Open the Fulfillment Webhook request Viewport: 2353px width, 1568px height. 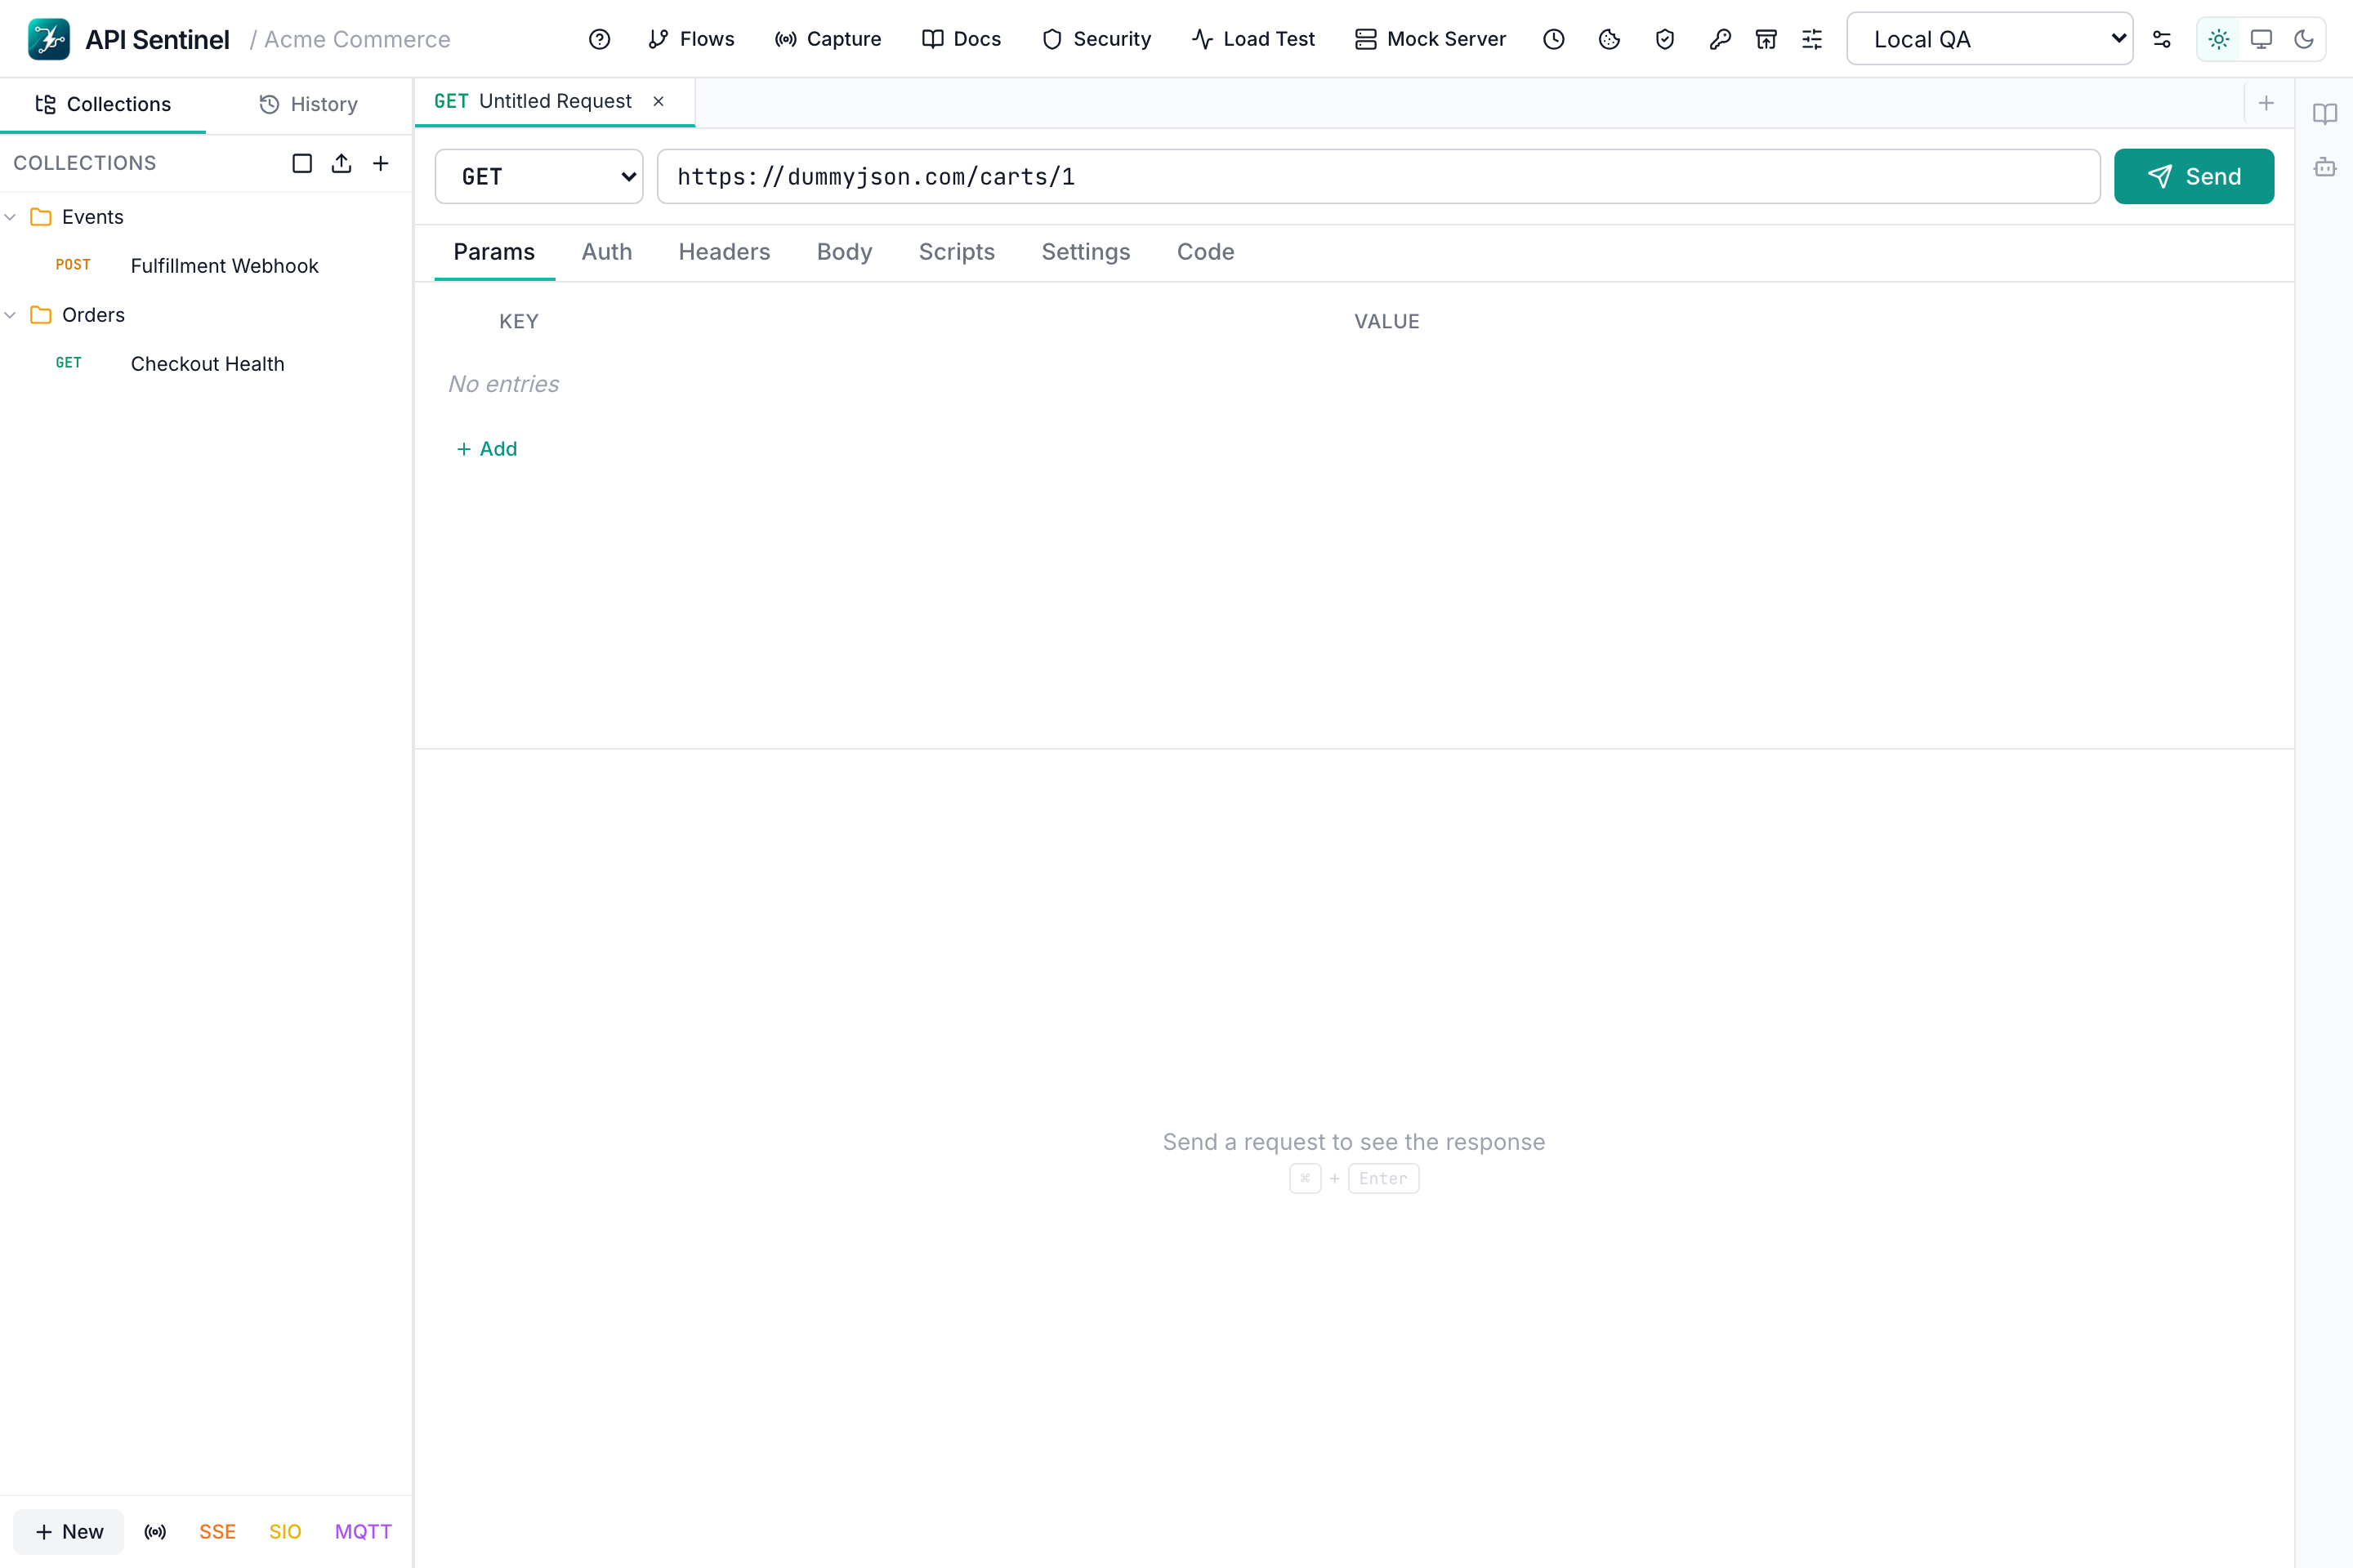206,266
